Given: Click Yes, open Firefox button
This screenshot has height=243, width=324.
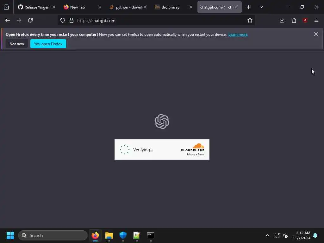Looking at the screenshot, I should 48,44.
